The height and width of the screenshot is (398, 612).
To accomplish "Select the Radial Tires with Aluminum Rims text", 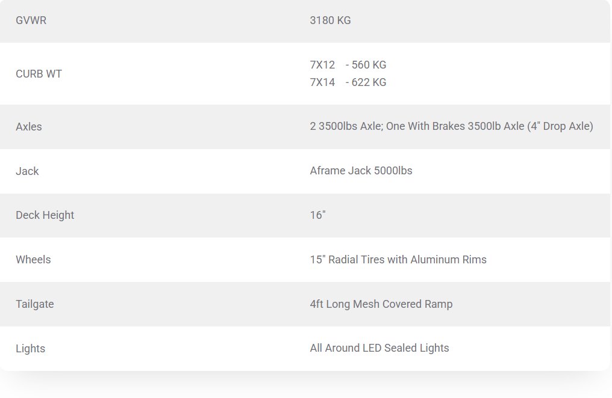I will click(x=407, y=260).
